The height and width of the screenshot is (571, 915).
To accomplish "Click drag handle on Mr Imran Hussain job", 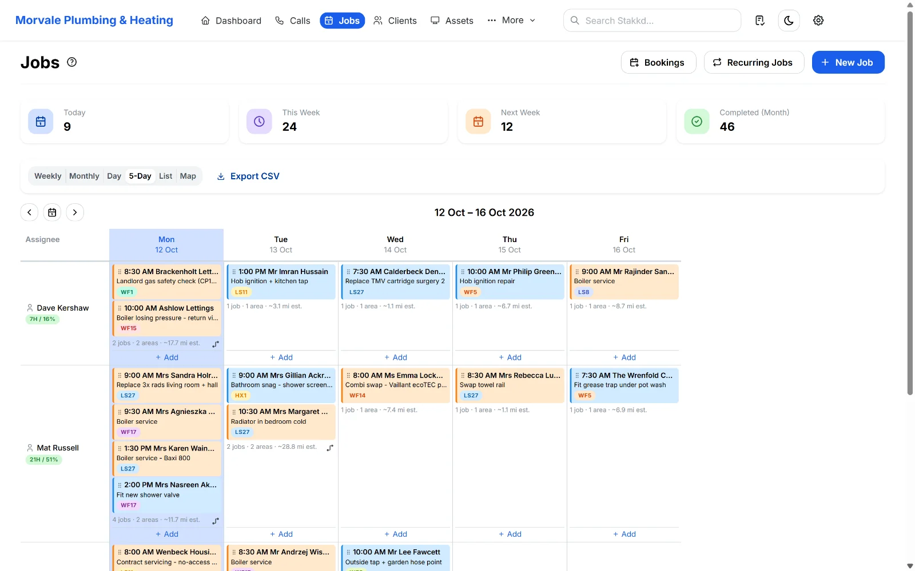I will click(234, 272).
